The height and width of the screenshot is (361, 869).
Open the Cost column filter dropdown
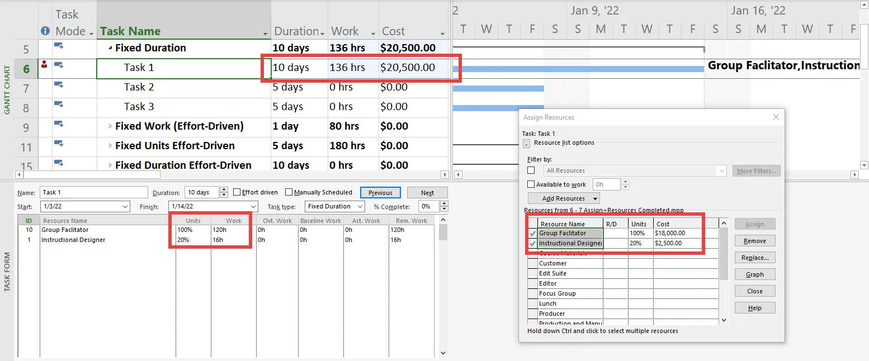[x=443, y=34]
